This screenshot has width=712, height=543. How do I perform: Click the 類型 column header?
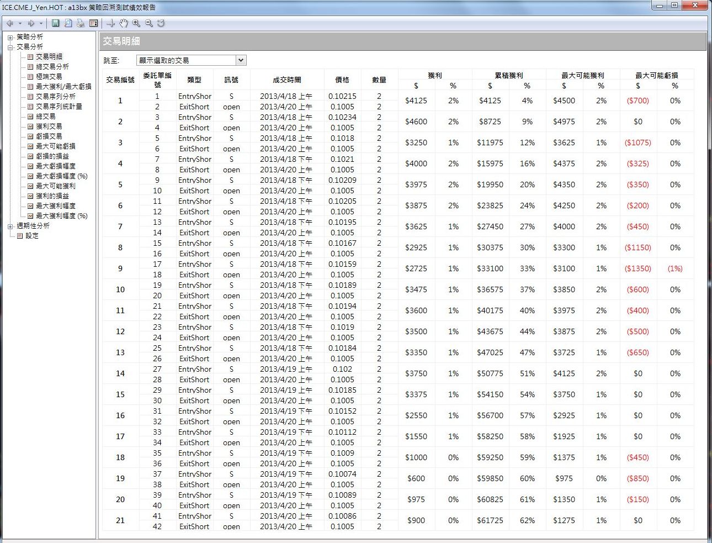point(194,80)
